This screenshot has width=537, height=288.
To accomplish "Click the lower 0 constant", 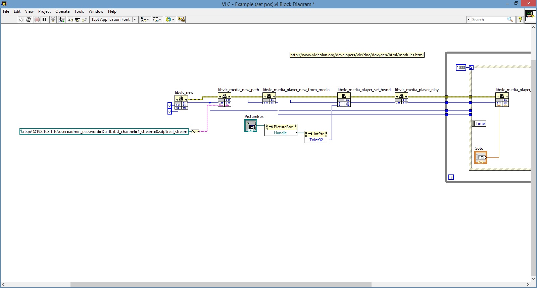I will pos(169,112).
